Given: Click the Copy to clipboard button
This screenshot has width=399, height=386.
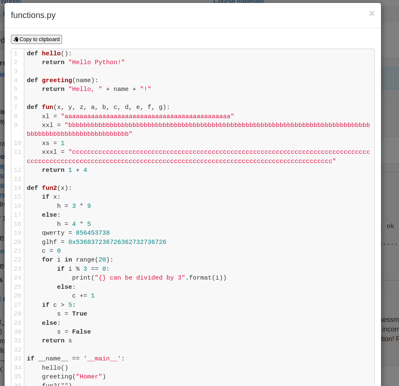Looking at the screenshot, I should [36, 39].
